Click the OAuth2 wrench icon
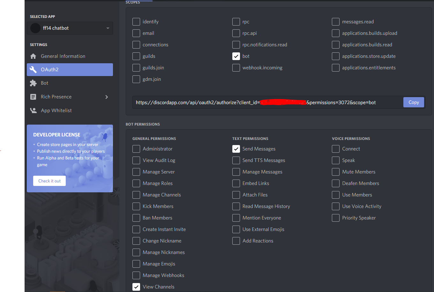 coord(33,70)
